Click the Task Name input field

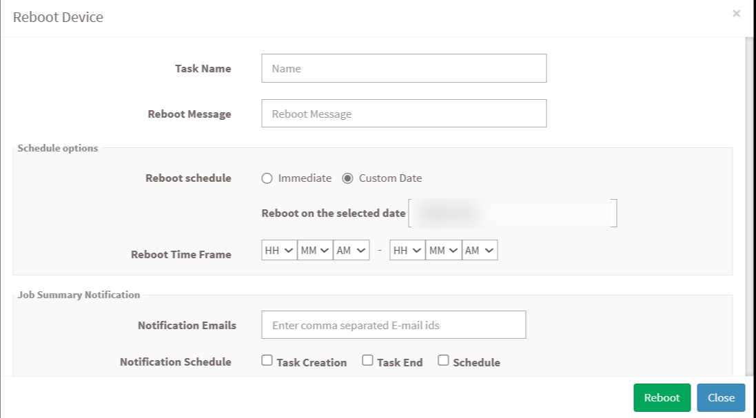404,68
